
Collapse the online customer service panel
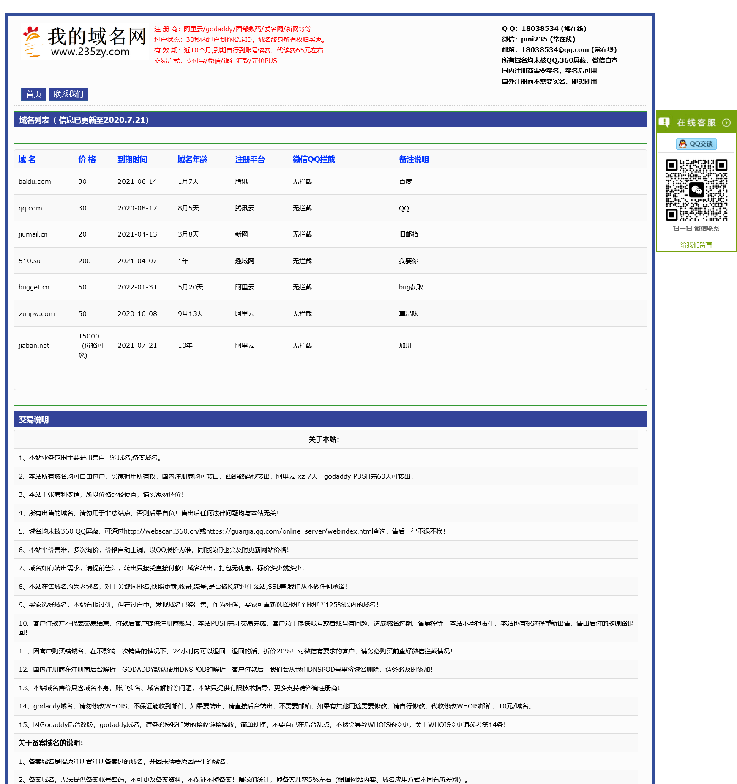[x=727, y=123]
